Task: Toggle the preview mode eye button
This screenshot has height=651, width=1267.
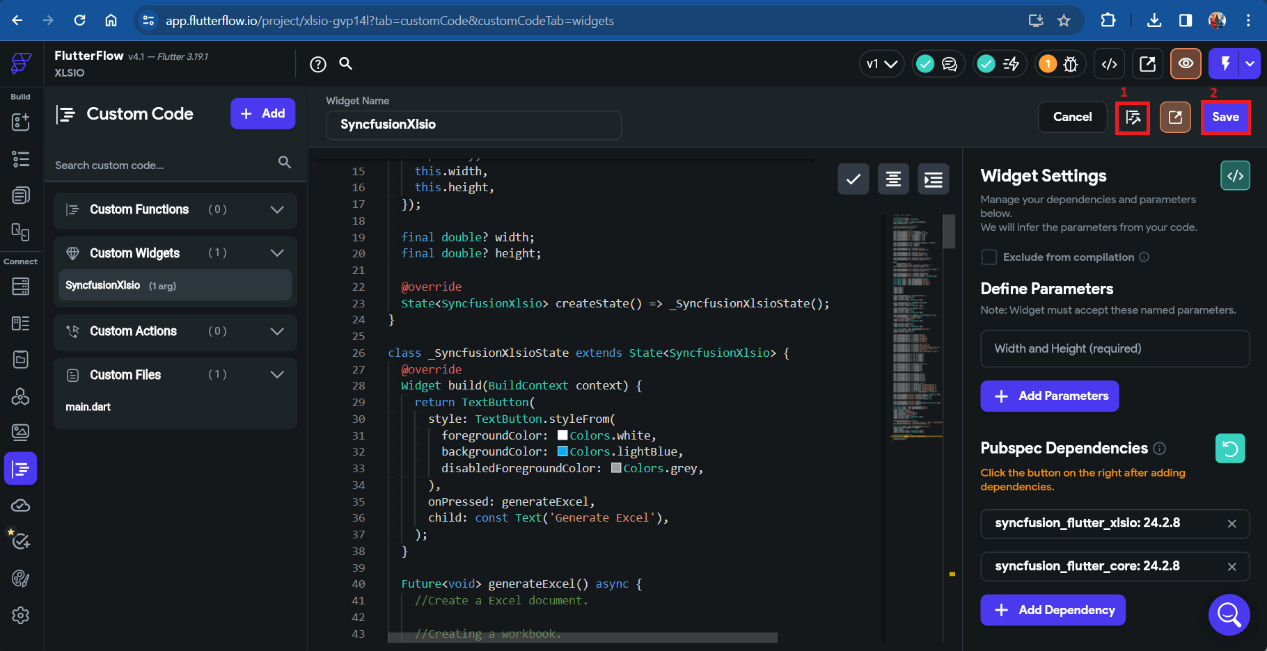Action: coord(1186,64)
